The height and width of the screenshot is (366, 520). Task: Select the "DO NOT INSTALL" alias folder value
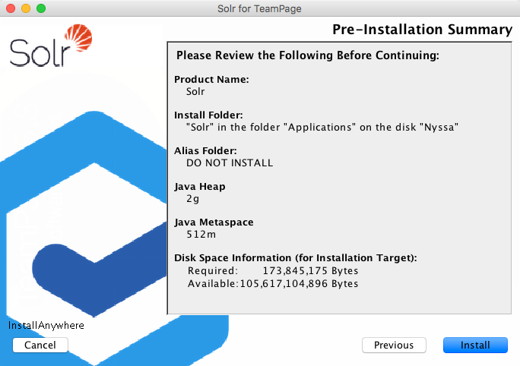coord(229,162)
